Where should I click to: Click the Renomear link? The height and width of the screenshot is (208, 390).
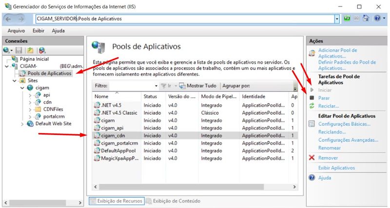330,148
